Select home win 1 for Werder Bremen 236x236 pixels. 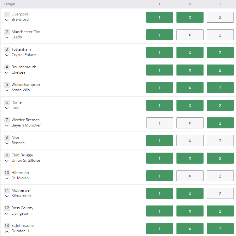click(x=160, y=123)
